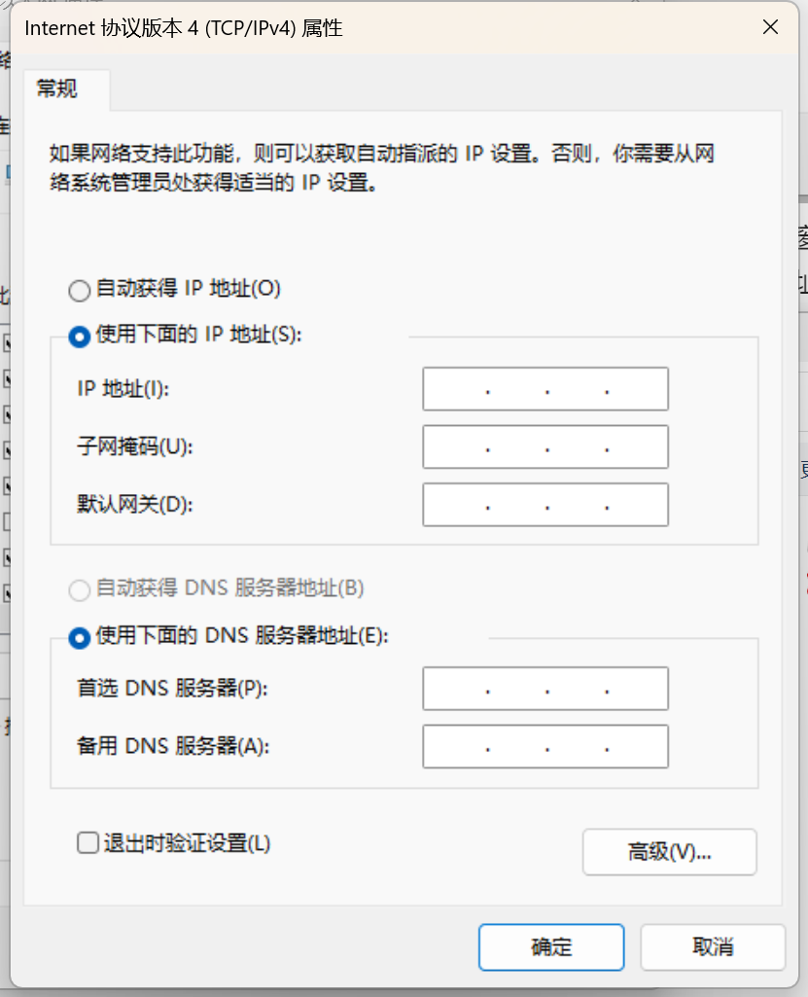The width and height of the screenshot is (808, 997).
Task: Click the 首选 DNS 服务器 input field
Action: 545,689
